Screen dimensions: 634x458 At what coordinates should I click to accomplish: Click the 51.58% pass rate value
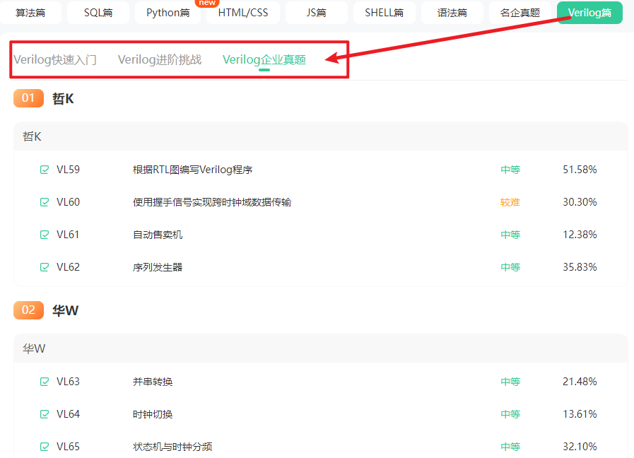[580, 170]
